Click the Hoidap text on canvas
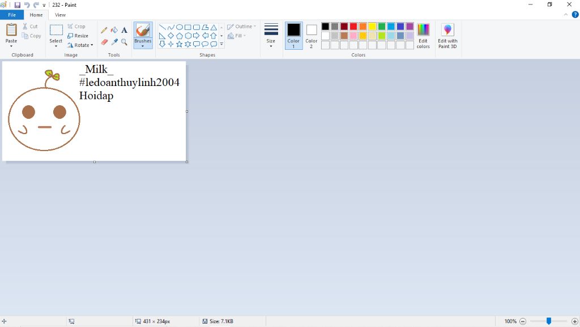Image resolution: width=580 pixels, height=327 pixels. pyautogui.click(x=96, y=96)
